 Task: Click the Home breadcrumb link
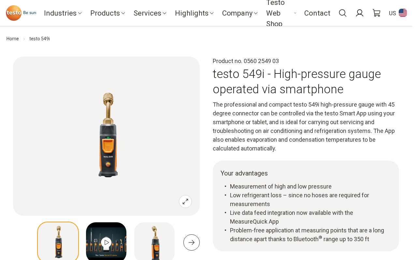tap(13, 39)
